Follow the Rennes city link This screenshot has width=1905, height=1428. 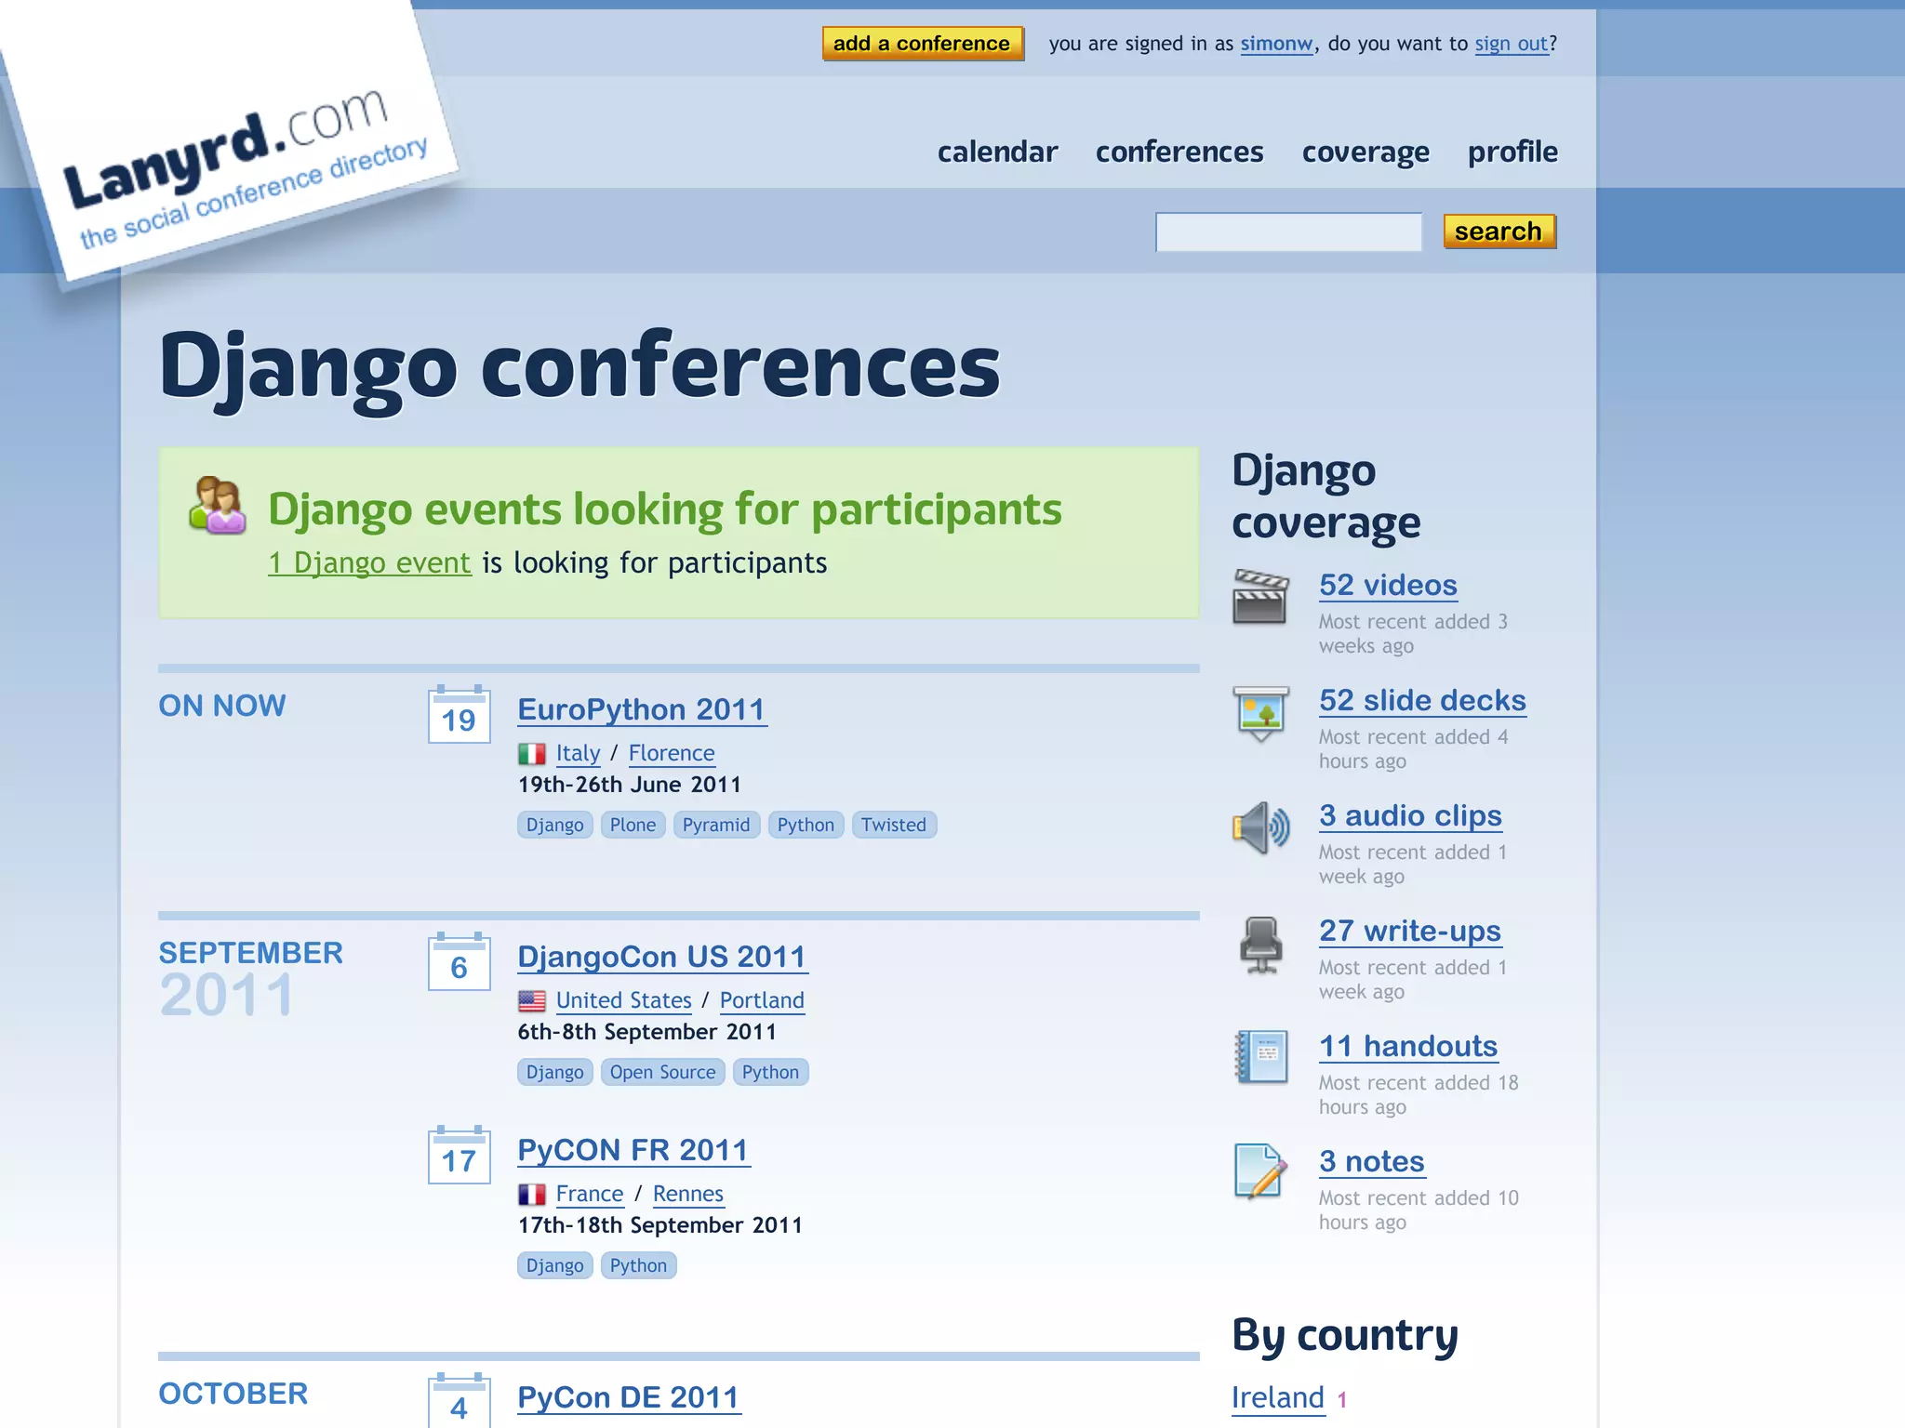pyautogui.click(x=688, y=1194)
